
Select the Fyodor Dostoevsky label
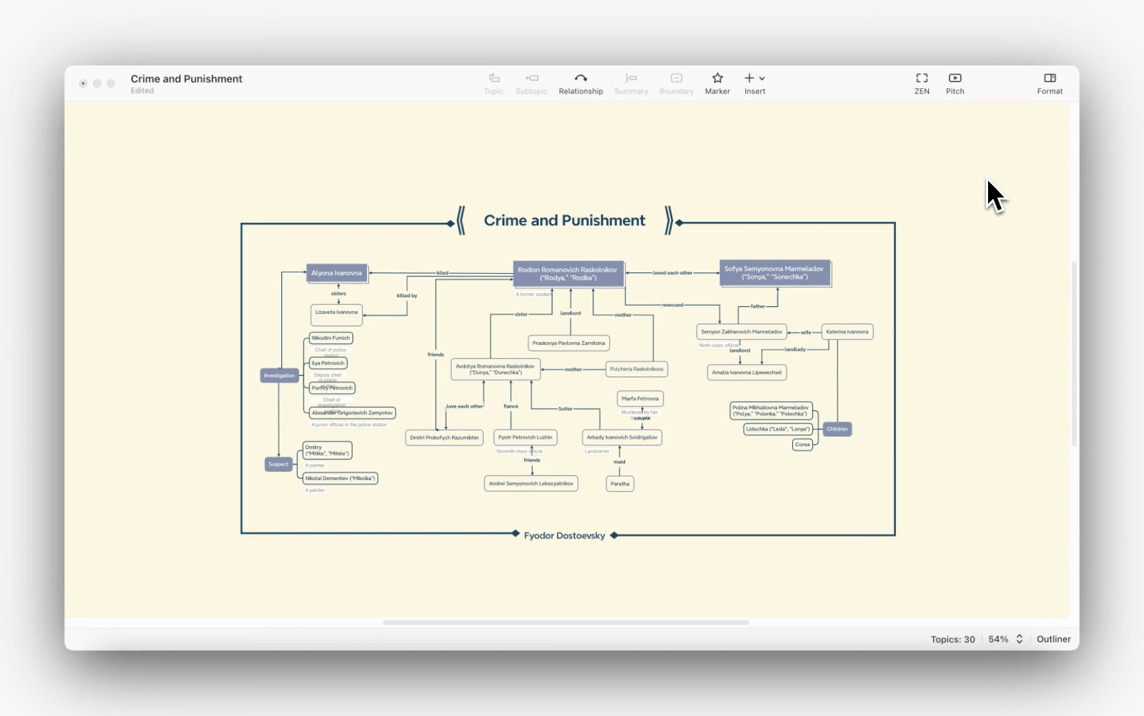click(564, 536)
